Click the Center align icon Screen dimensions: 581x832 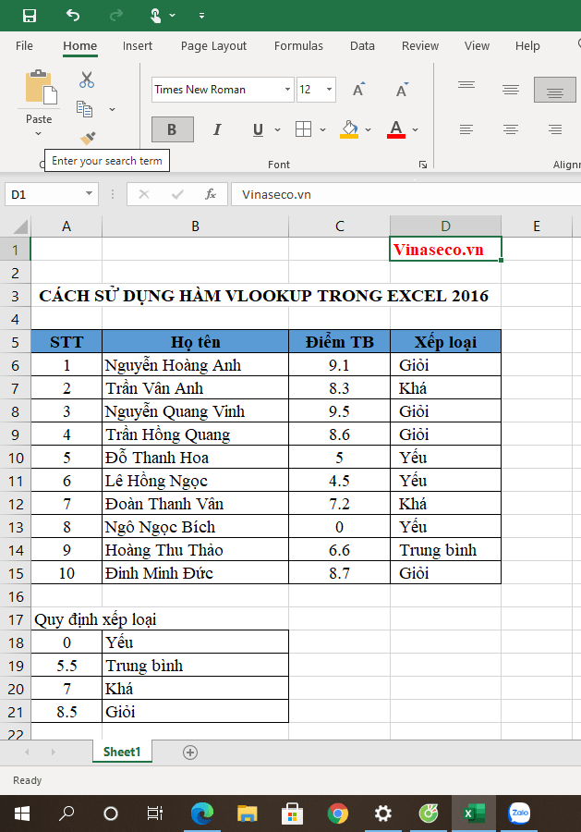[x=510, y=129]
